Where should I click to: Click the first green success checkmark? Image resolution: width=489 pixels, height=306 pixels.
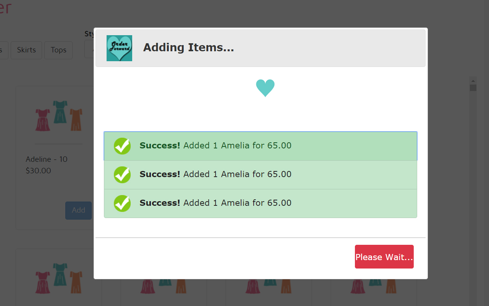tap(122, 146)
